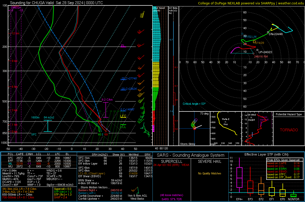Viewport: 305px width, 202px height.
Task: Select the sounding title for CHUGA
Action: click(56, 3)
